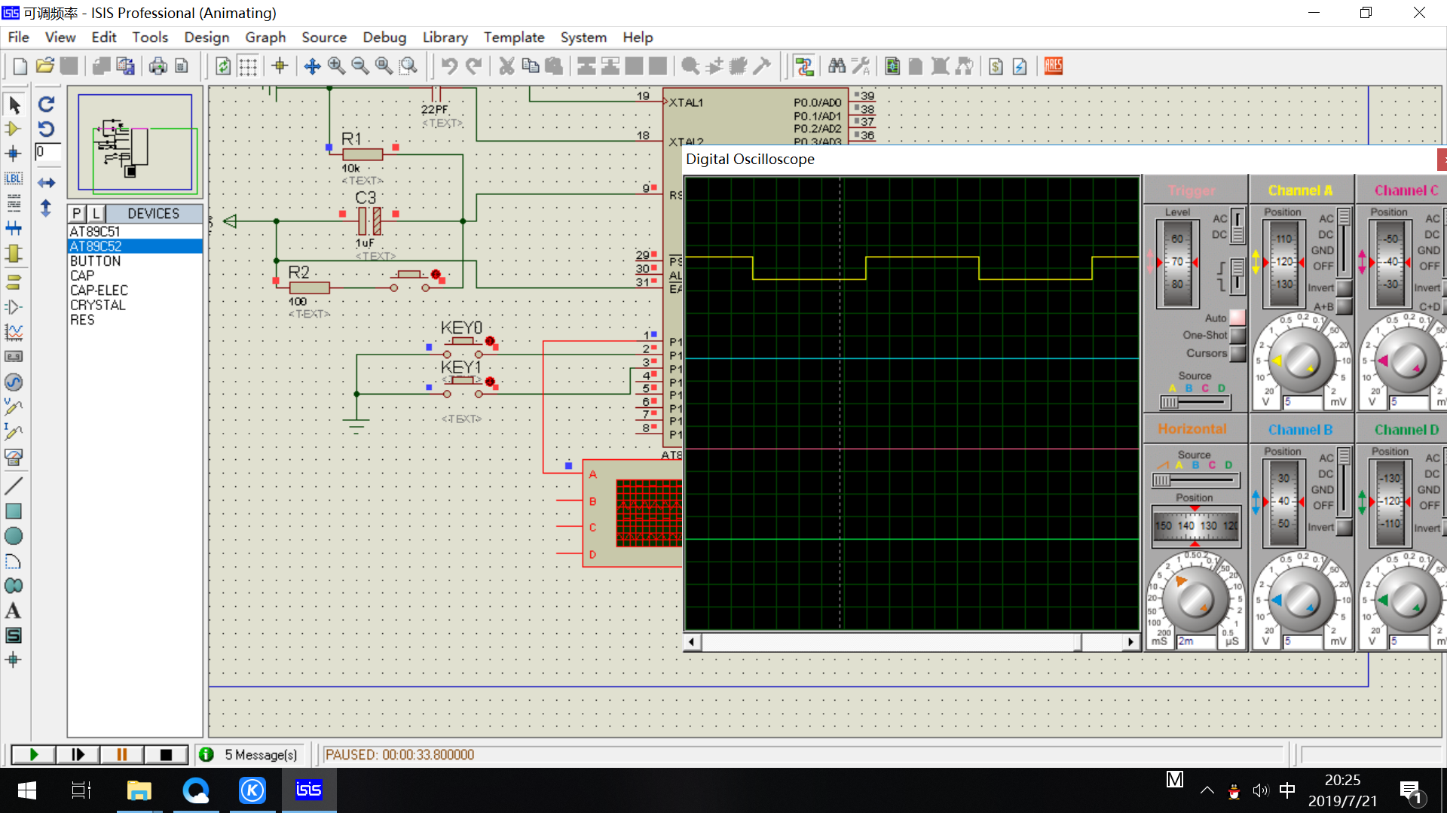Open the Graph menu

coord(265,37)
